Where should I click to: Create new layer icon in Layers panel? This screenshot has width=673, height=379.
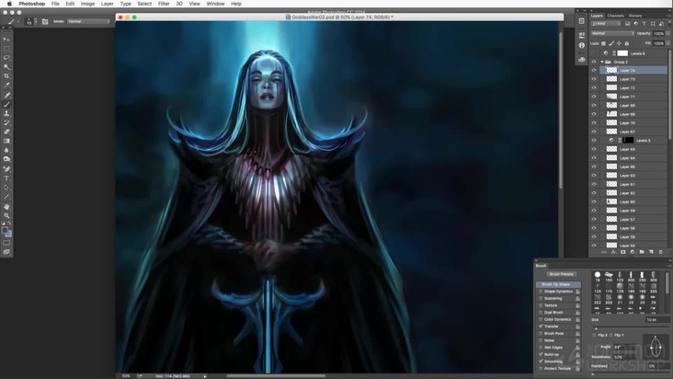651,252
